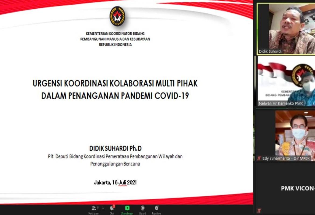Click the red chat notification badge

pyautogui.click(x=114, y=206)
